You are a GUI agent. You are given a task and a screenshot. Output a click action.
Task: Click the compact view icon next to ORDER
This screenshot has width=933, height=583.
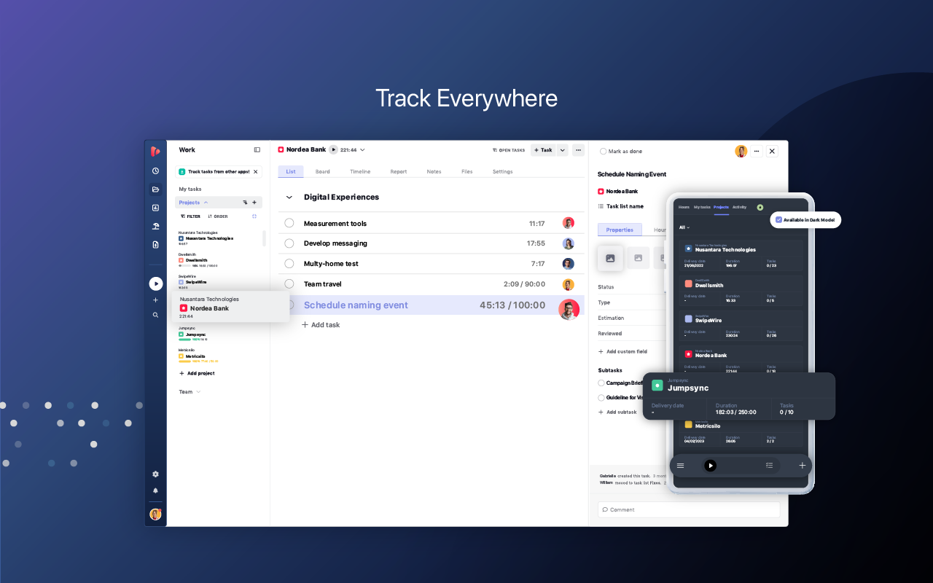[254, 216]
